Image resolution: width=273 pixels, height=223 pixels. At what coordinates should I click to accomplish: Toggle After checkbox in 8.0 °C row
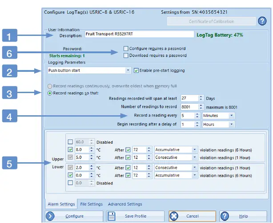click(x=128, y=149)
